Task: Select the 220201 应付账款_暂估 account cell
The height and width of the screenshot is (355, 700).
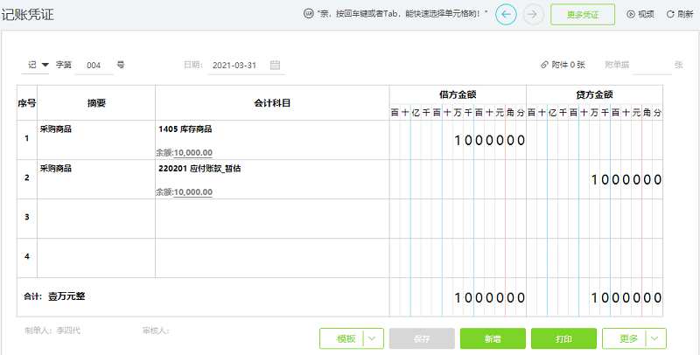Action: [272, 179]
